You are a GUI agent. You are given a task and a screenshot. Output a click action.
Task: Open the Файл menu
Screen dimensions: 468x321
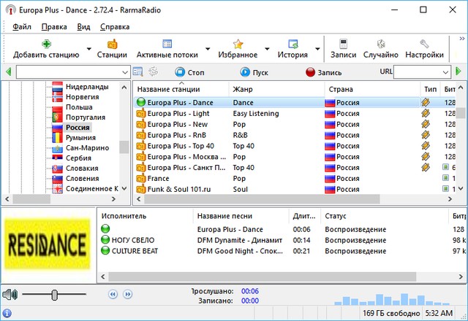(22, 26)
